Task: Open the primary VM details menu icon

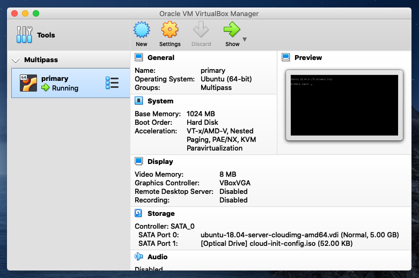Action: tap(112, 83)
